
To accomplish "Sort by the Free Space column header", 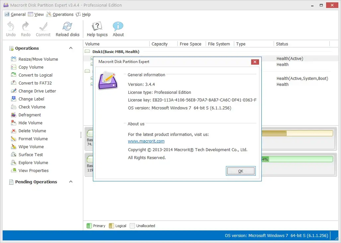I will (x=192, y=44).
